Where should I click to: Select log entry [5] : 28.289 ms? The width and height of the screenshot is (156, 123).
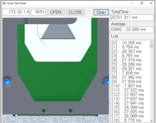point(126,64)
